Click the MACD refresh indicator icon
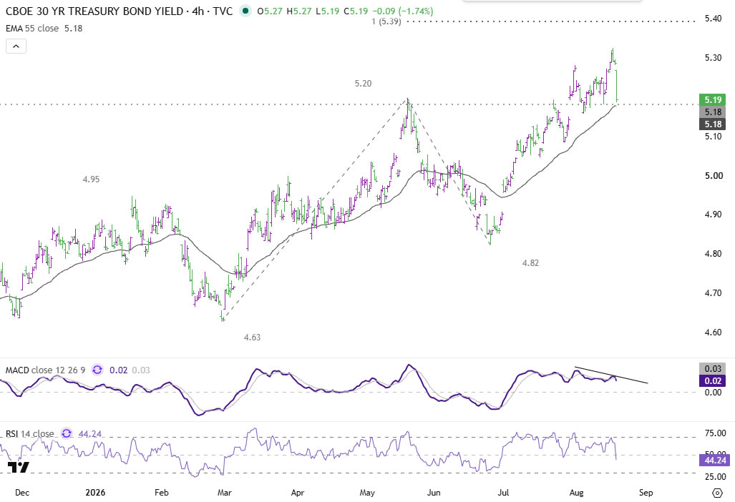Screen dimensions: 735x502 97,370
